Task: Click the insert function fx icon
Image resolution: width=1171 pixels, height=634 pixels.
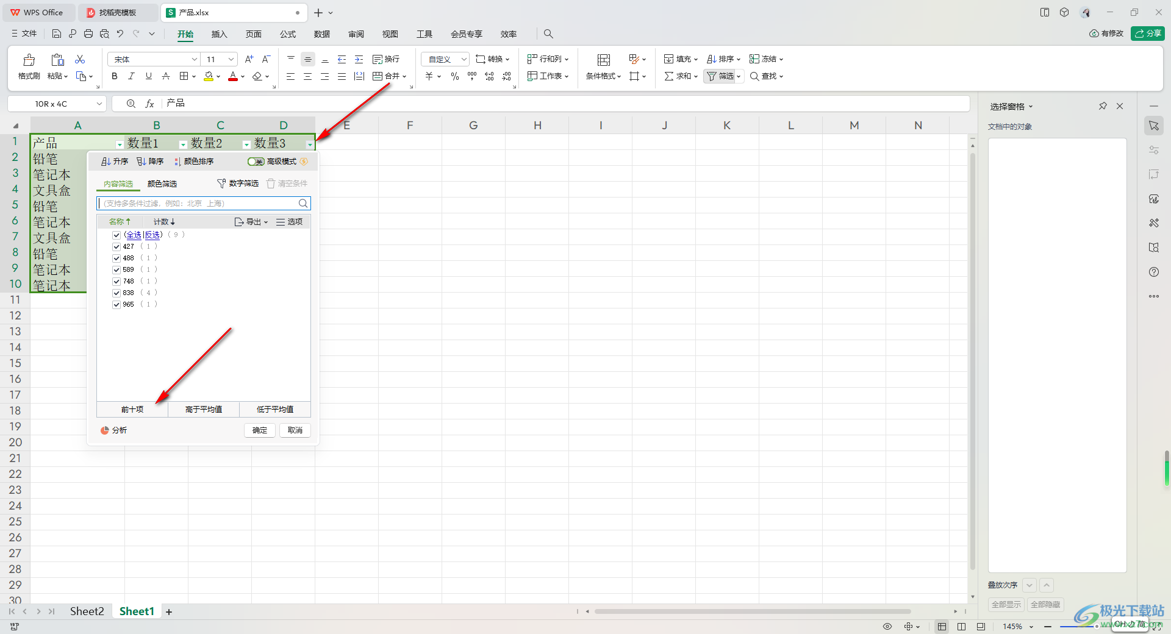Action: point(149,104)
